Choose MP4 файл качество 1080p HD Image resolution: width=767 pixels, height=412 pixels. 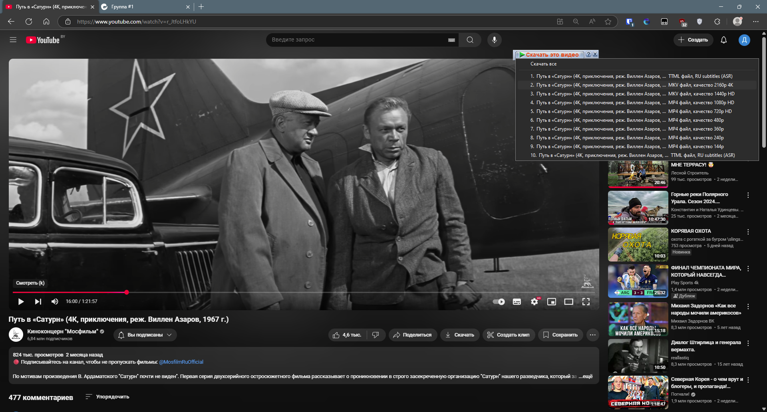(637, 103)
